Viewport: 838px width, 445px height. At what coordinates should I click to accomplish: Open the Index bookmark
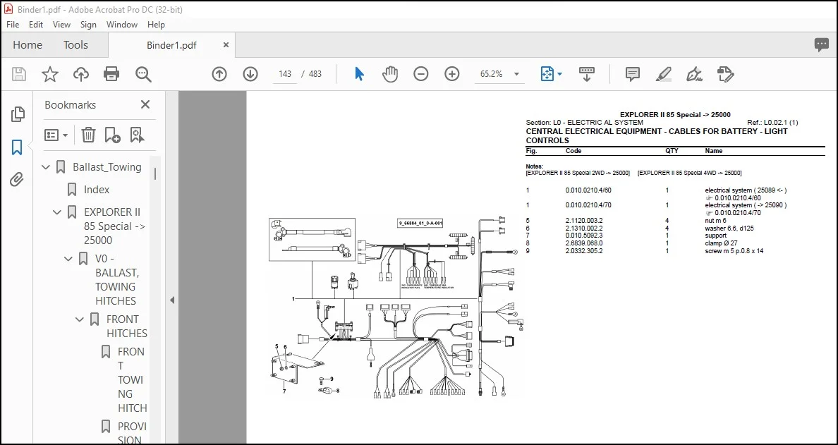(97, 190)
